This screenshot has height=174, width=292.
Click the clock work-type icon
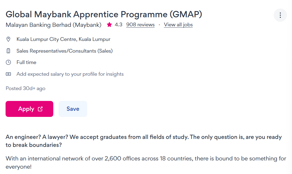(x=8, y=62)
